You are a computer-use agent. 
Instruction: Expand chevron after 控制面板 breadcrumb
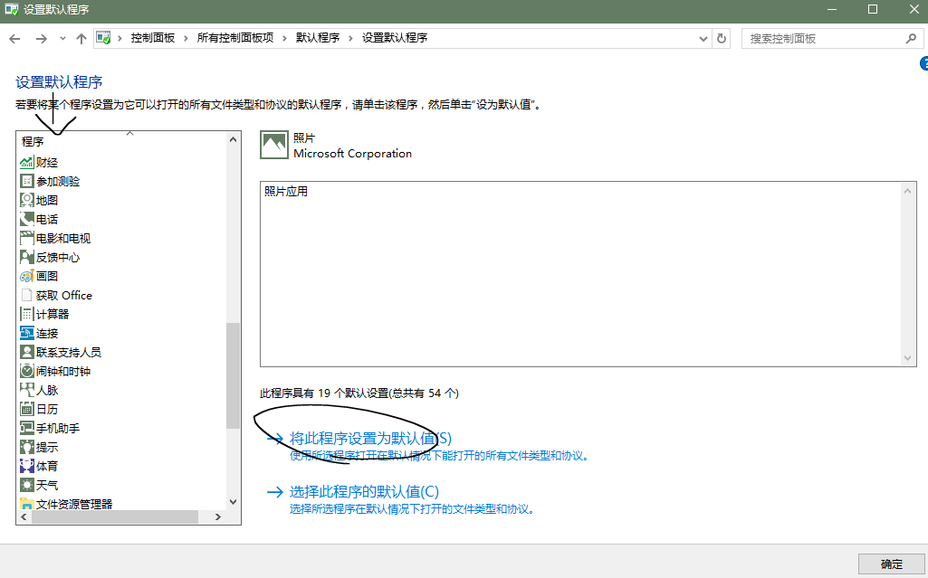[186, 38]
